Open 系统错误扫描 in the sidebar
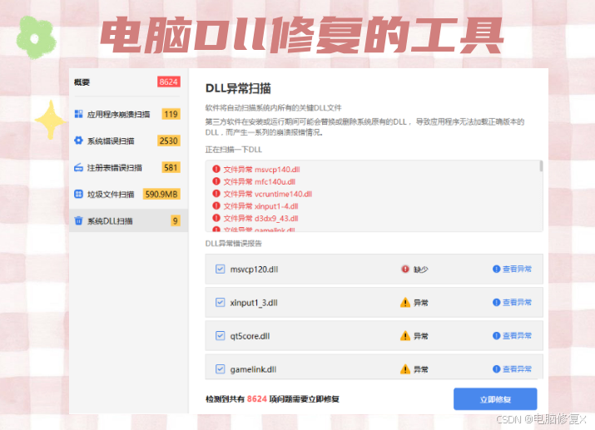The image size is (595, 430). click(x=128, y=141)
